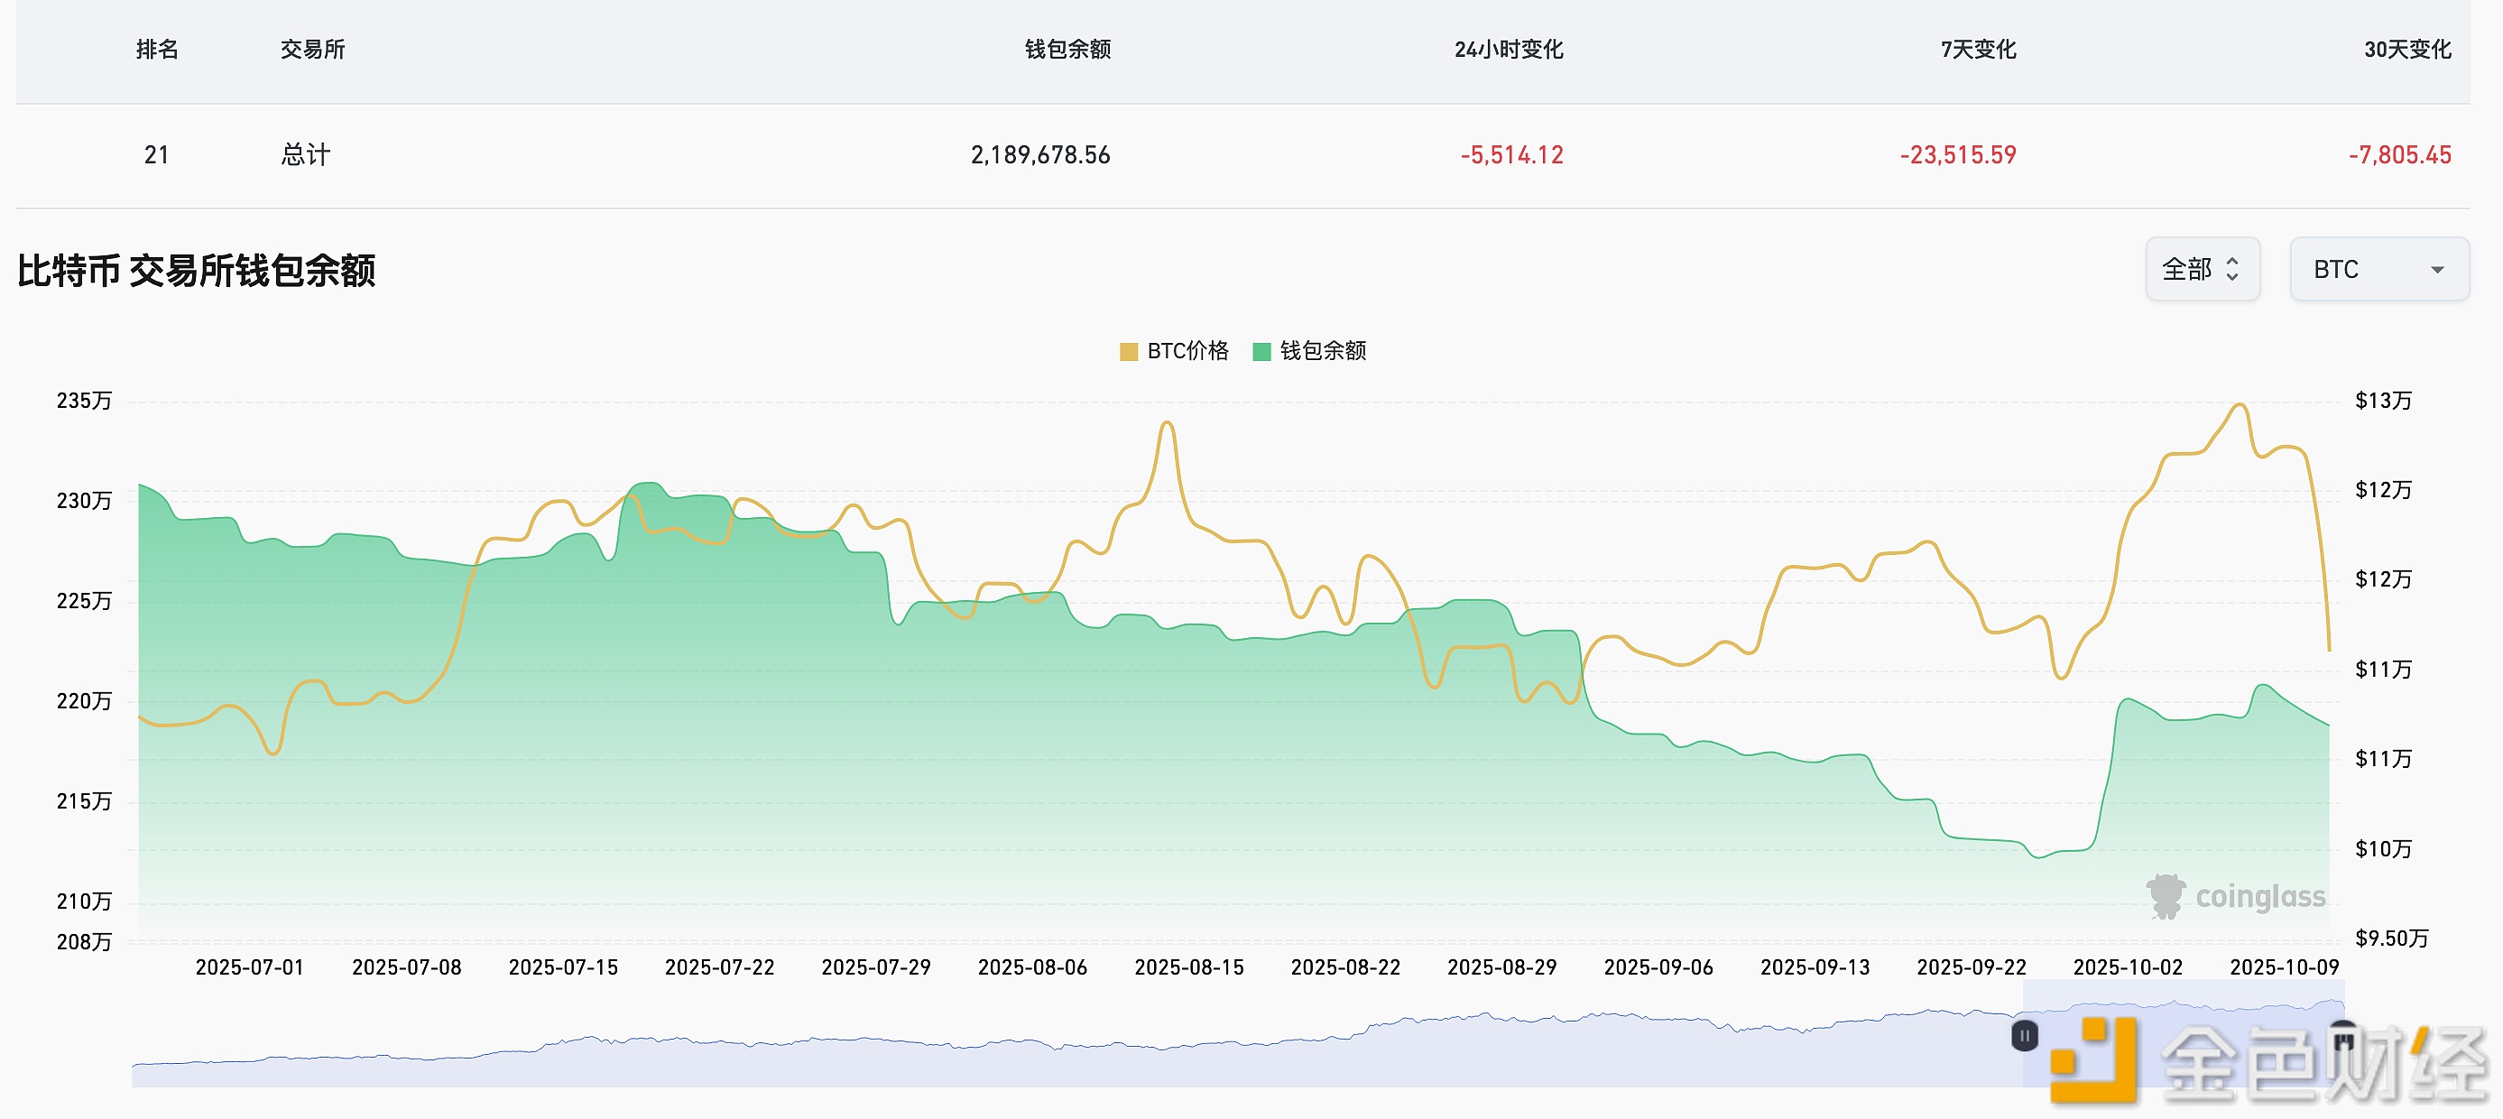Click the up-down chevron icon in the 全部 selector
Image resolution: width=2503 pixels, height=1119 pixels.
coord(2232,268)
